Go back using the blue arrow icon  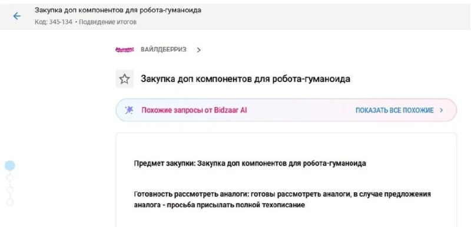[x=17, y=16]
